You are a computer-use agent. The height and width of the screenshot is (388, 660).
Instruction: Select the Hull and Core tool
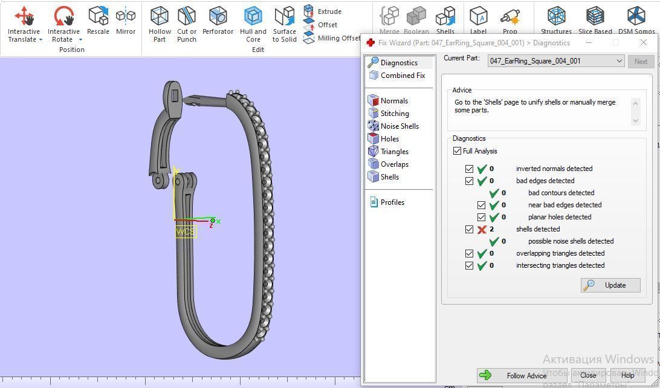[253, 24]
